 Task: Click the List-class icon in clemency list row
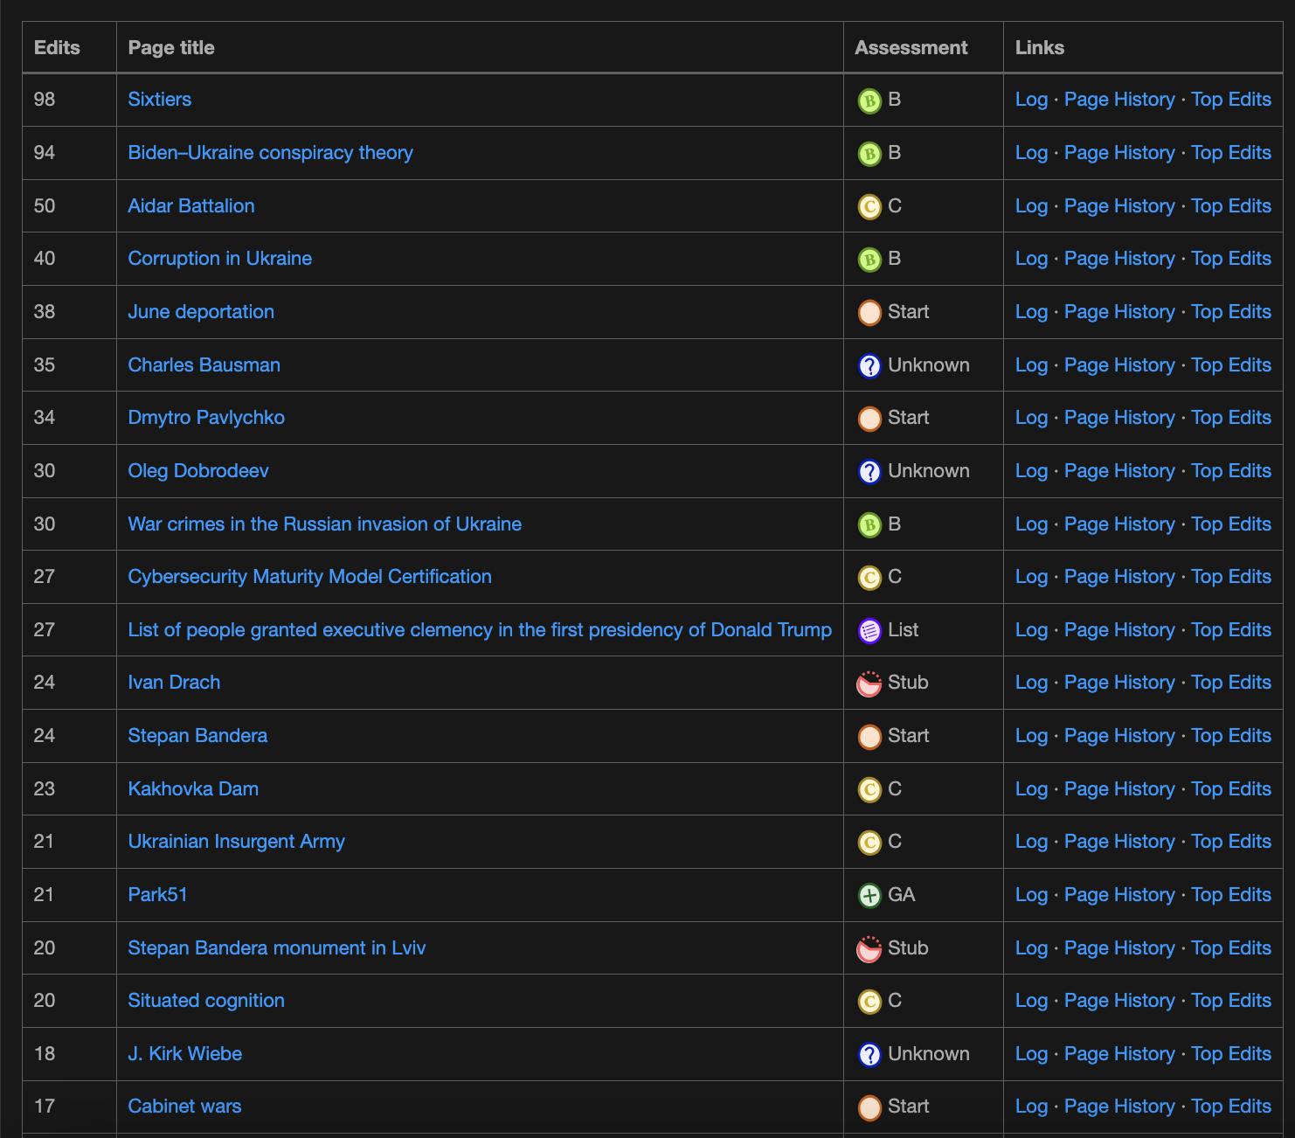[x=869, y=631]
